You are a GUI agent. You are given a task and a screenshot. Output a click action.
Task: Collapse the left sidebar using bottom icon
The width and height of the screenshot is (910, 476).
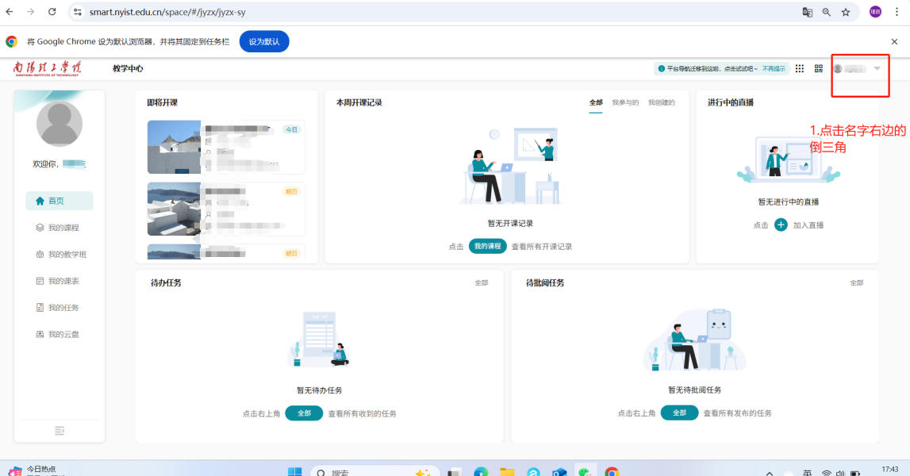[60, 430]
